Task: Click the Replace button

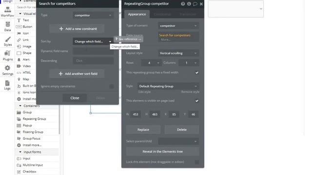Action: point(143,130)
